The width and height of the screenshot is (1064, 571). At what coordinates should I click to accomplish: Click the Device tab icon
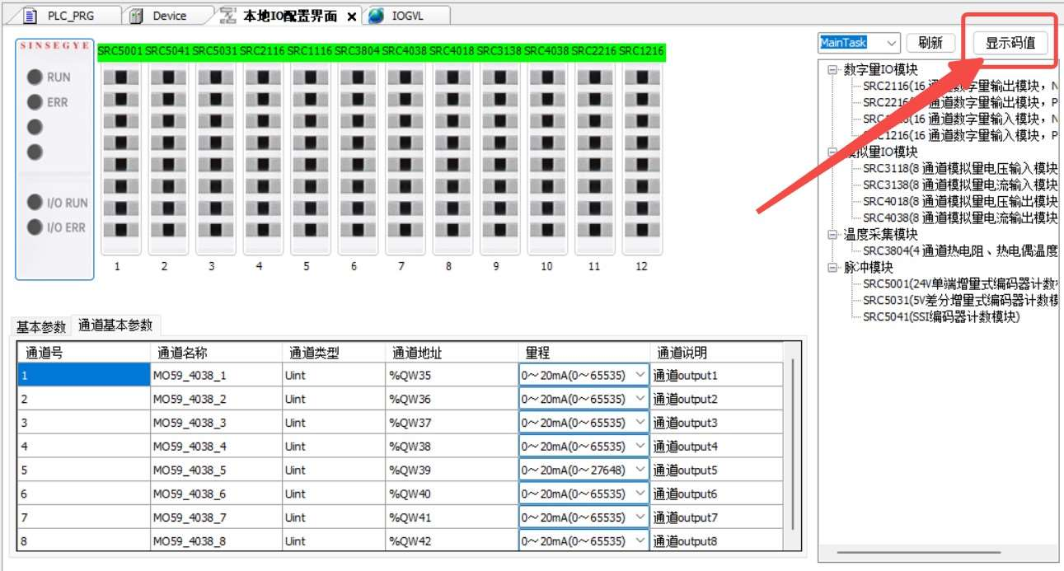pos(137,16)
